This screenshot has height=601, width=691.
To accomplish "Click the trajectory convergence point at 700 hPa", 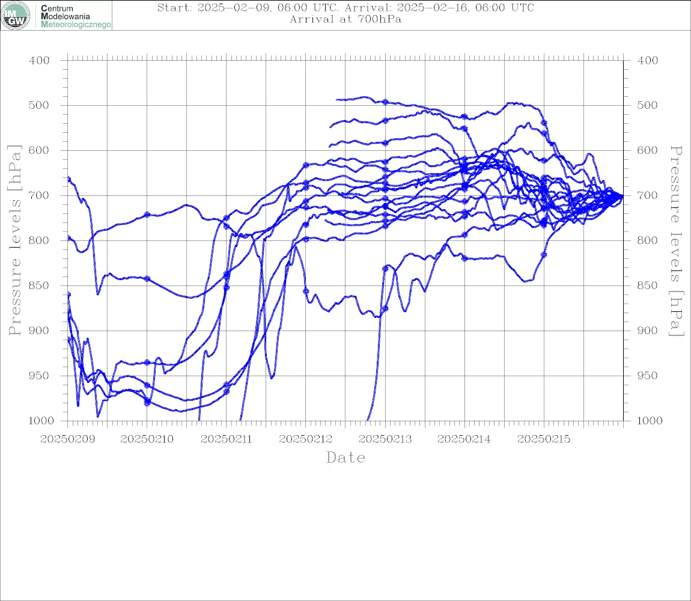I will pos(622,196).
